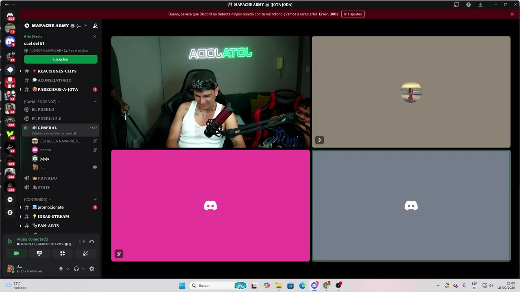The width and height of the screenshot is (520, 292).
Task: Join EL PUEBLO 2.0 voice channel
Action: coord(61,118)
